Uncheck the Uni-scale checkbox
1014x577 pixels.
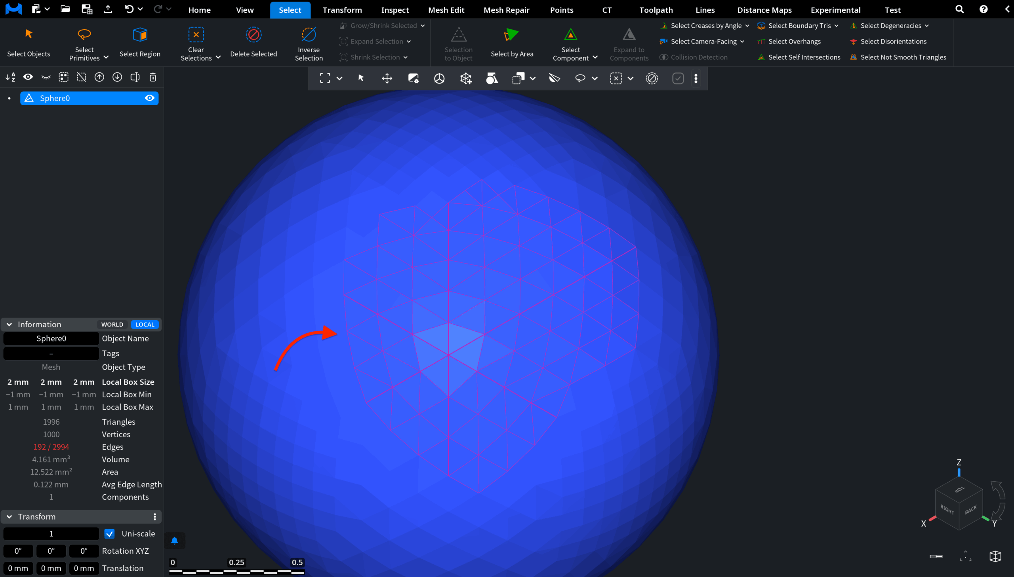pos(109,533)
